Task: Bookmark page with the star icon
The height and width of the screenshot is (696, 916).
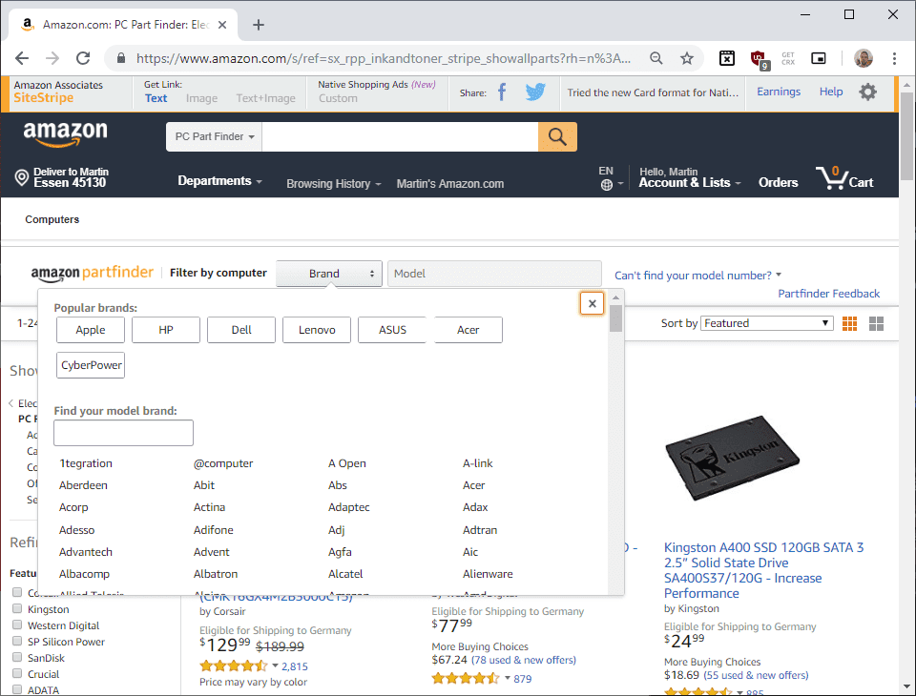Action: (687, 58)
